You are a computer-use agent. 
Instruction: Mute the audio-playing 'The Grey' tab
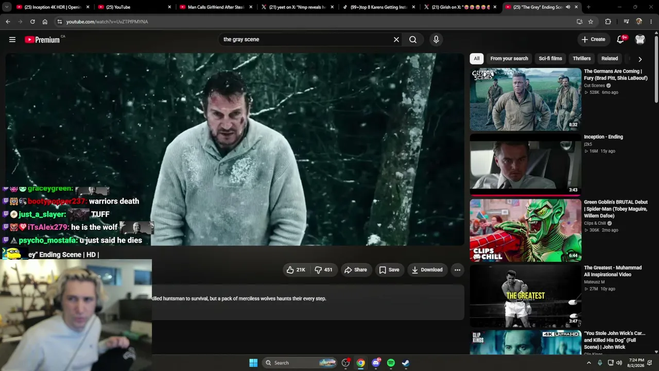point(568,7)
